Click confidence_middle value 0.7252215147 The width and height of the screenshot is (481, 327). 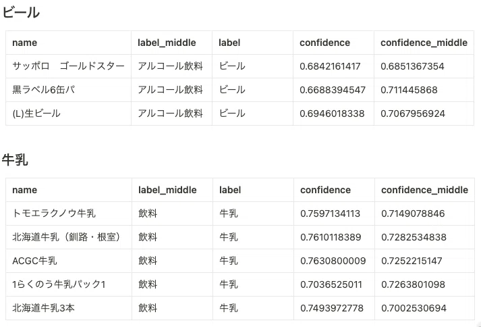click(x=412, y=261)
